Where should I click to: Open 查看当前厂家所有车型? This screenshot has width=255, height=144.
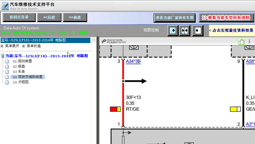pyautogui.click(x=175, y=18)
